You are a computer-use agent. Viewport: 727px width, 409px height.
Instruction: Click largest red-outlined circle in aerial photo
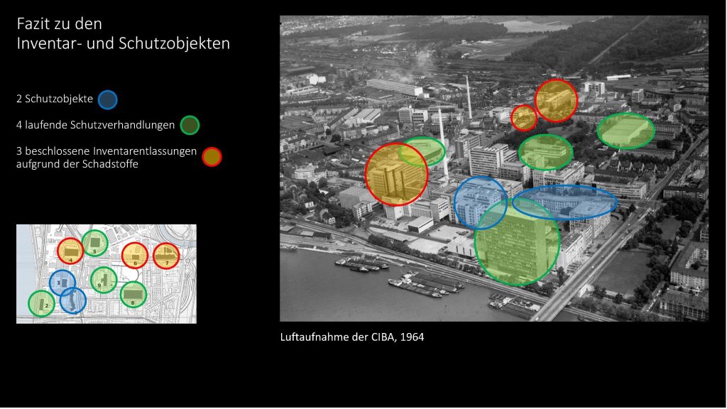(396, 174)
